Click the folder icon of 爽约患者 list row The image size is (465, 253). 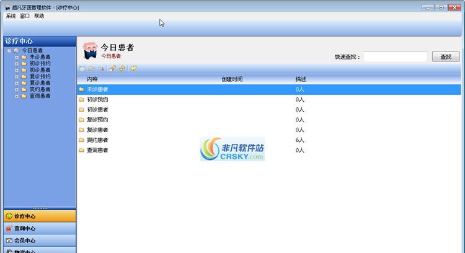point(81,140)
